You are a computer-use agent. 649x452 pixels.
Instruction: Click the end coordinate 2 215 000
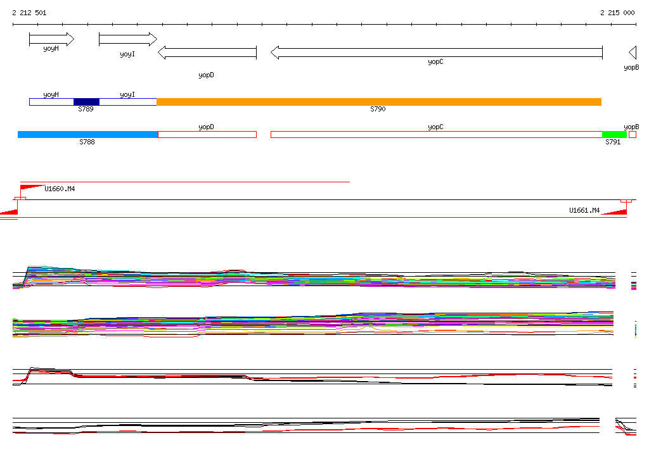point(617,13)
